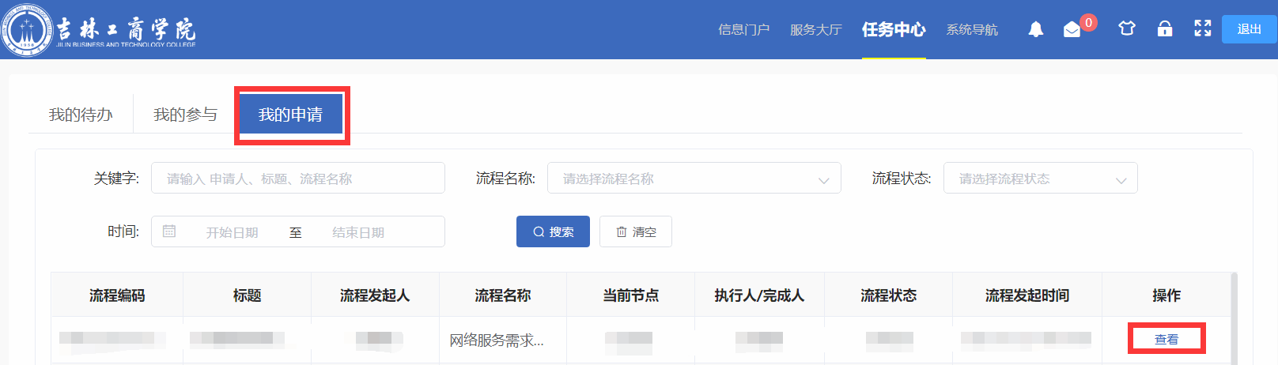Click the calendar icon in date field
Image resolution: width=1278 pixels, height=365 pixels.
click(169, 231)
